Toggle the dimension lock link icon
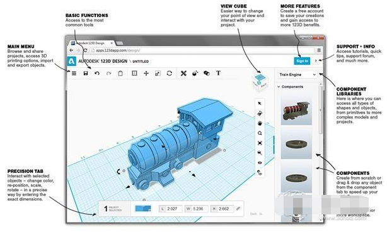Screen dimensions: 387x232 tap(238, 209)
